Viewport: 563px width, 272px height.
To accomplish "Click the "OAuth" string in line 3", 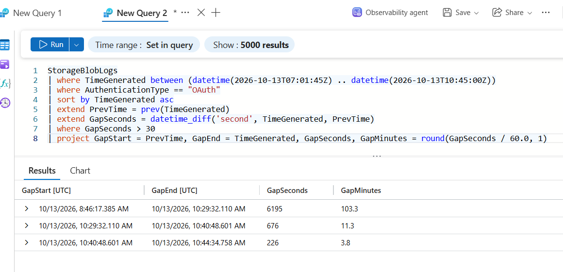I will (204, 90).
